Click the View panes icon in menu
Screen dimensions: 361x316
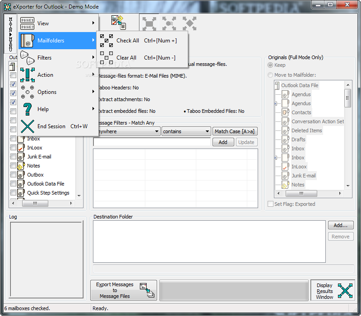tap(27, 23)
